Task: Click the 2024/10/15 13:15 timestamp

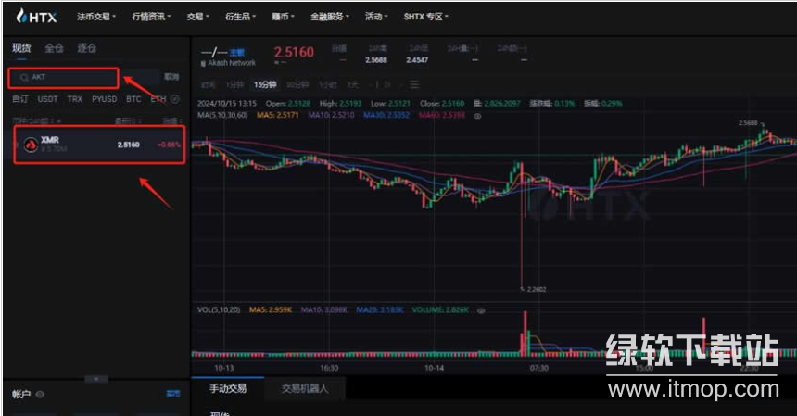Action: point(227,104)
